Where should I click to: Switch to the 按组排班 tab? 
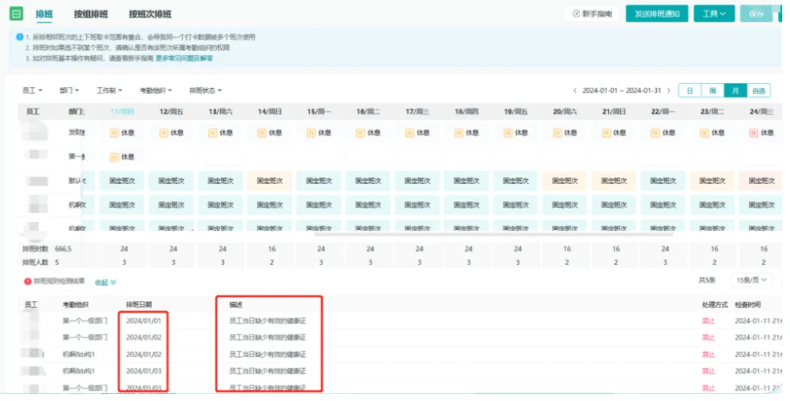coord(91,14)
